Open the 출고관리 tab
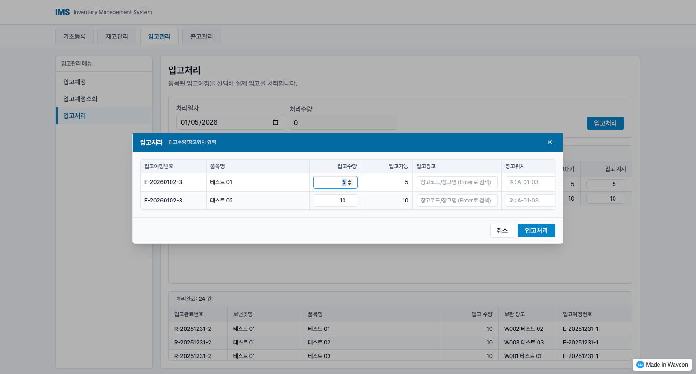696x374 pixels. pyautogui.click(x=202, y=37)
